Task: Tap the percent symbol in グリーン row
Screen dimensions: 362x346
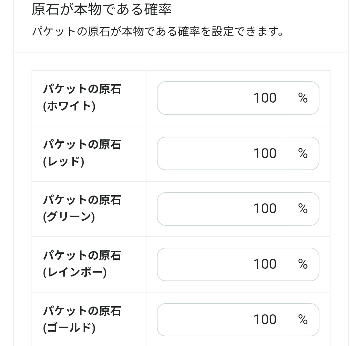Action: coord(303,209)
